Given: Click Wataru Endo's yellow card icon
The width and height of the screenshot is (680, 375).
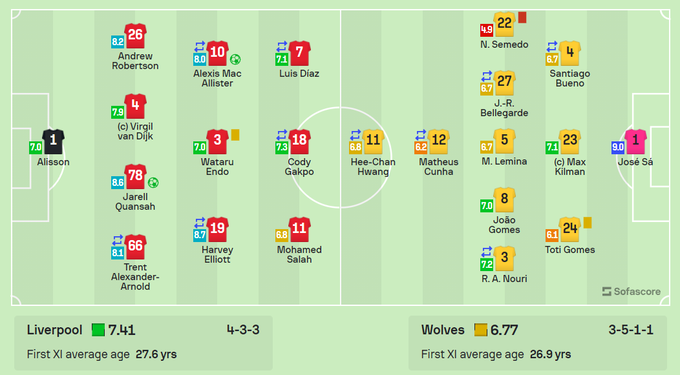Looking at the screenshot, I should coord(235,135).
